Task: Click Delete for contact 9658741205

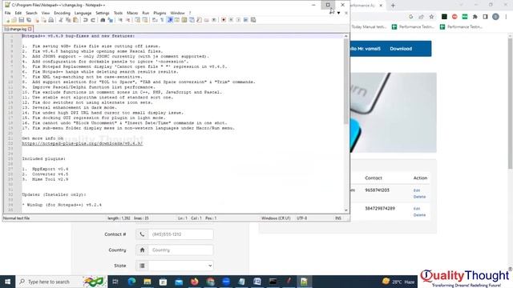Action: pos(419,197)
